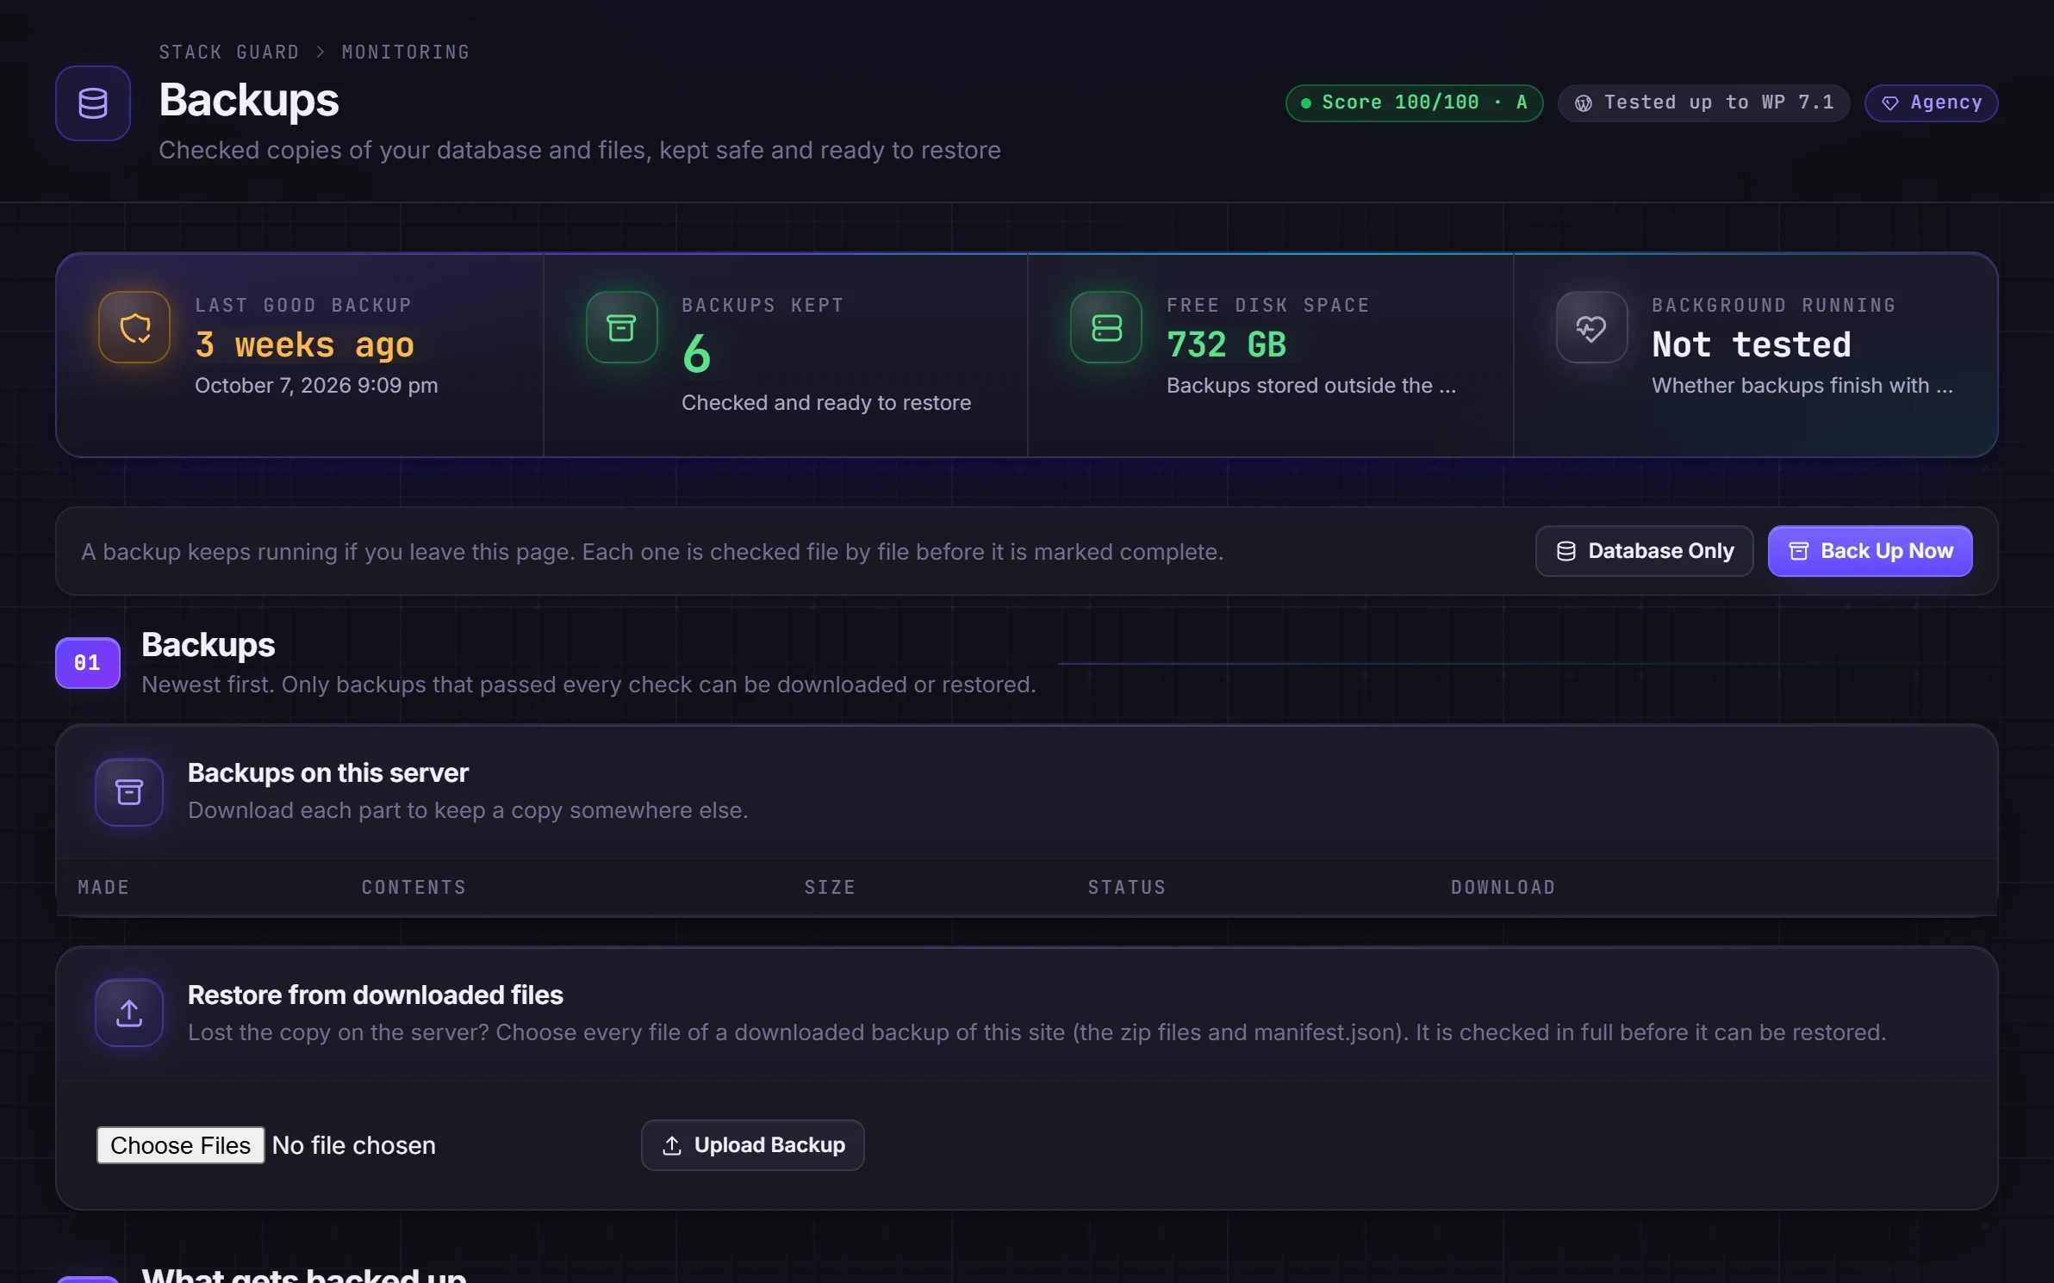Click the archive icon for Backups on this server
The height and width of the screenshot is (1283, 2054).
pyautogui.click(x=129, y=792)
